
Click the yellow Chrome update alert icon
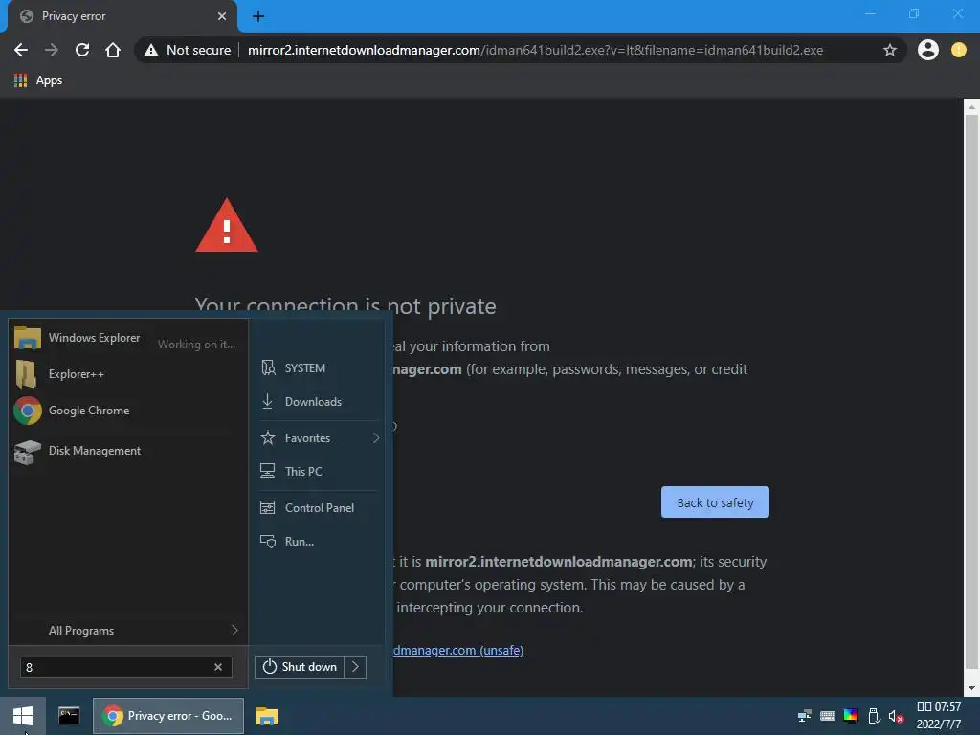(959, 50)
